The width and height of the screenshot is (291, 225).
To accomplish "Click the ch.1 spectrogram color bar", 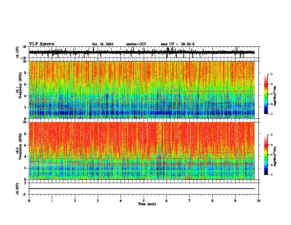I will click(x=266, y=94).
